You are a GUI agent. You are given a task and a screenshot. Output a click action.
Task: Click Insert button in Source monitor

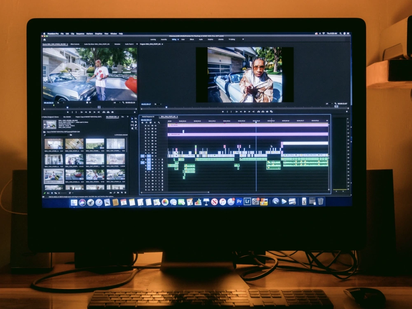[x=104, y=112]
